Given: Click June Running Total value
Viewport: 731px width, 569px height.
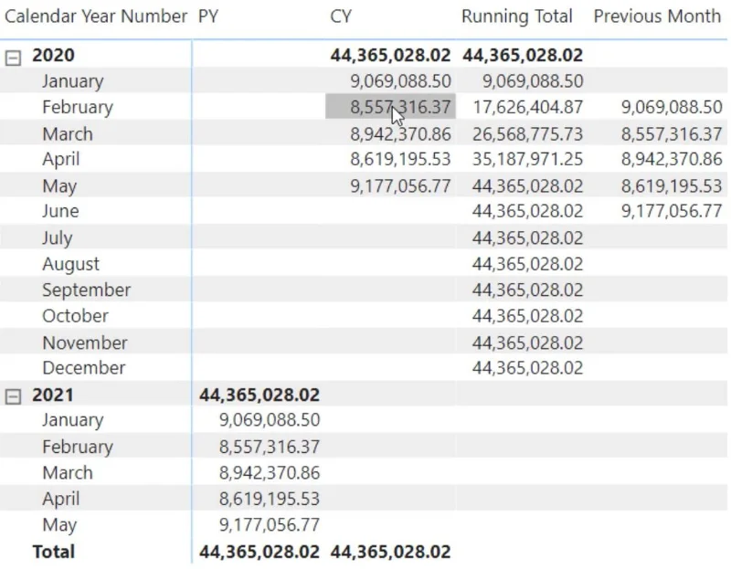Looking at the screenshot, I should click(x=528, y=211).
